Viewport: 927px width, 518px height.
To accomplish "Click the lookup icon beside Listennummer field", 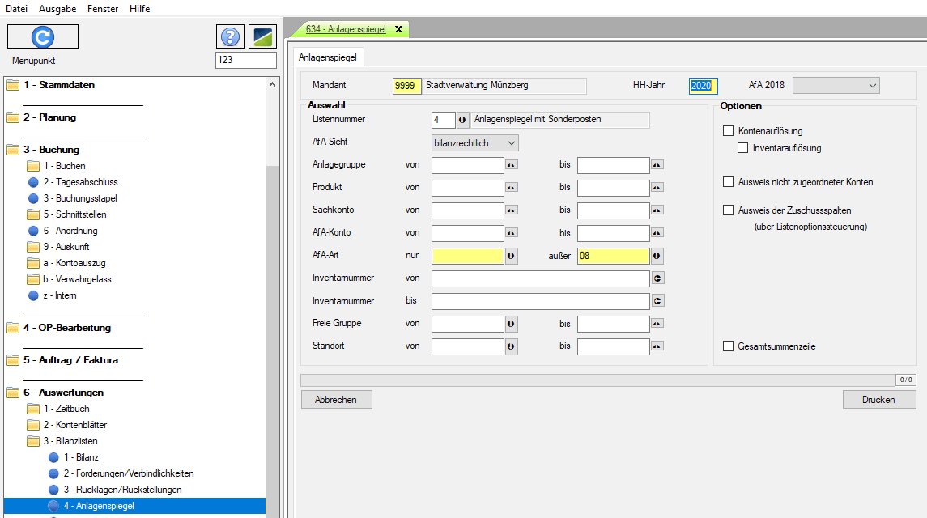I will (463, 120).
